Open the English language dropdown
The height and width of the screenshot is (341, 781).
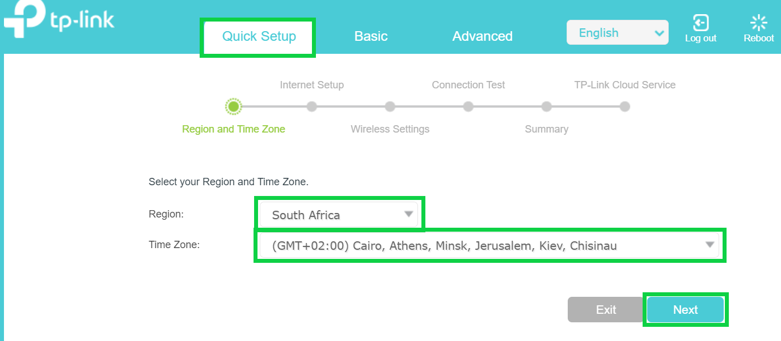click(x=617, y=33)
